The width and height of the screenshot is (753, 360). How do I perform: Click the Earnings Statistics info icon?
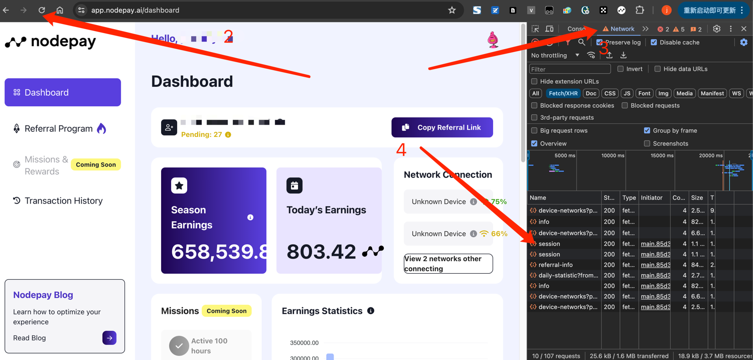coord(371,311)
